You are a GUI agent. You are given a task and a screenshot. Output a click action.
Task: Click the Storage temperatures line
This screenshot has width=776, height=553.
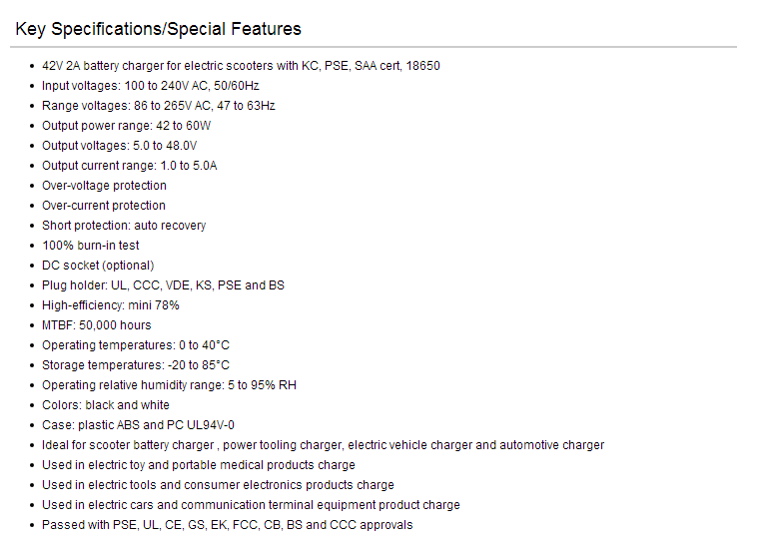136,365
